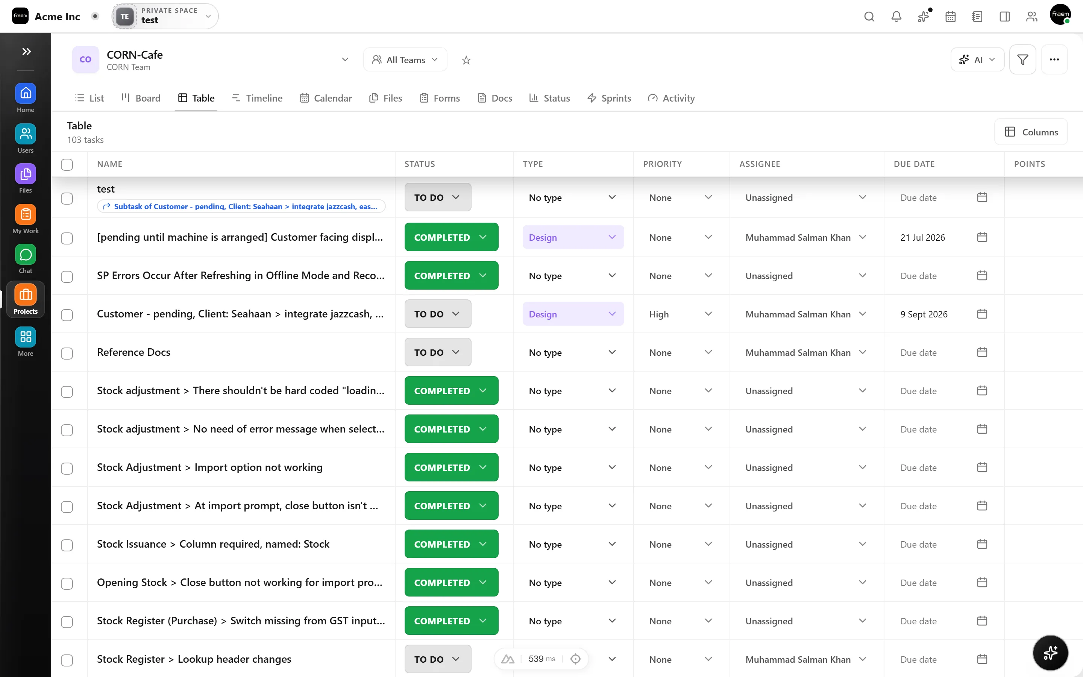Open the floating AI assistant button
Screen dimensions: 1083x677
(1050, 653)
